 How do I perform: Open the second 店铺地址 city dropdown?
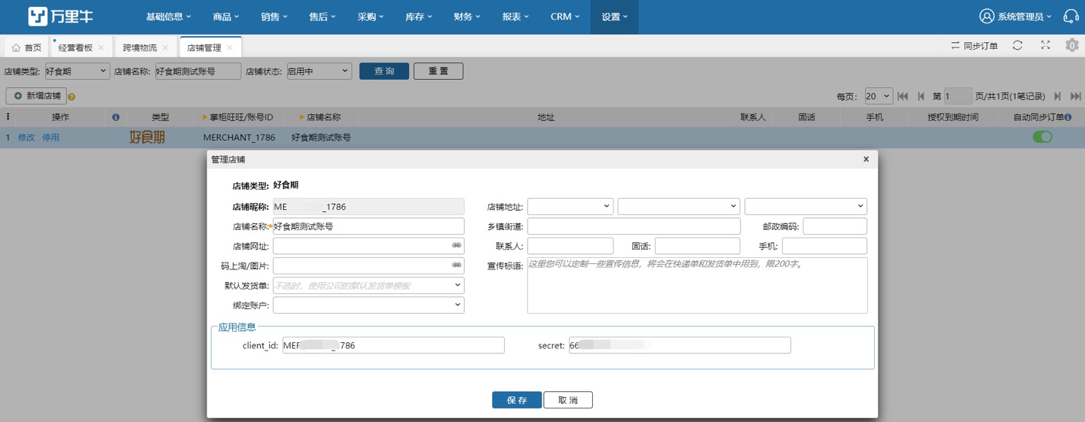point(679,206)
